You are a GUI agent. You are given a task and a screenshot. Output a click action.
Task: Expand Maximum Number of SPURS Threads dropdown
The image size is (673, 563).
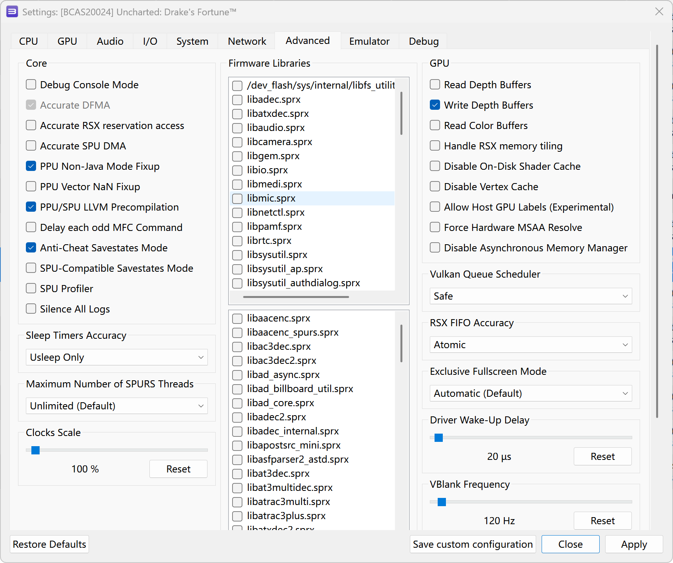117,406
